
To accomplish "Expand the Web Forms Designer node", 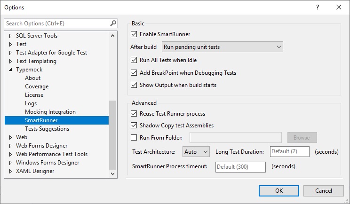I will [11, 146].
